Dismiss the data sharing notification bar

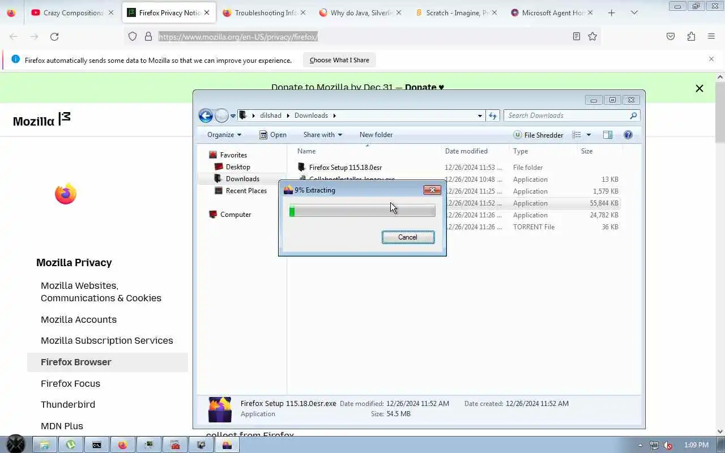711,59
